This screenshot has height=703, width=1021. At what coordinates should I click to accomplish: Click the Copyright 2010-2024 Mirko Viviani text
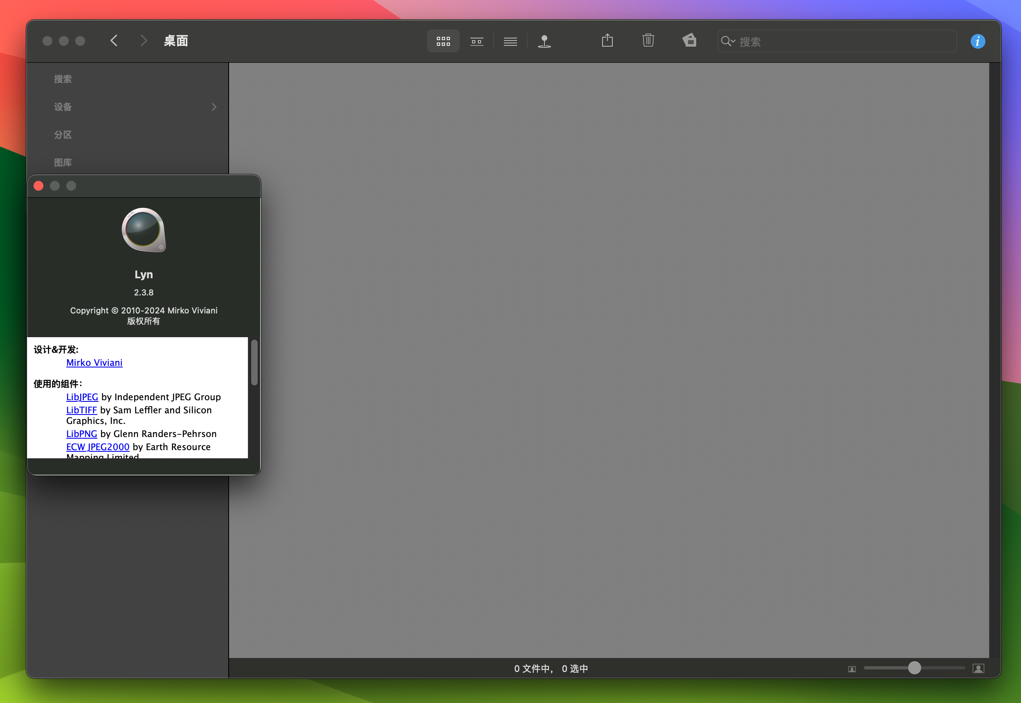pyautogui.click(x=144, y=311)
